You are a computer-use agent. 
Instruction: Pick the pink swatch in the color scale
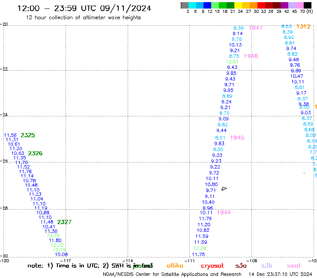pyautogui.click(x=300, y=5)
